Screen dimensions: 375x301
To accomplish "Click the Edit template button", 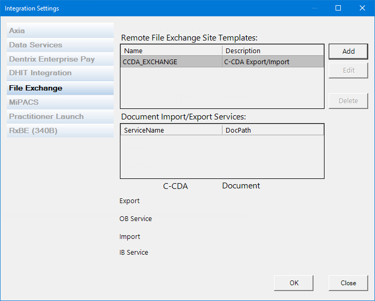I will coord(348,71).
